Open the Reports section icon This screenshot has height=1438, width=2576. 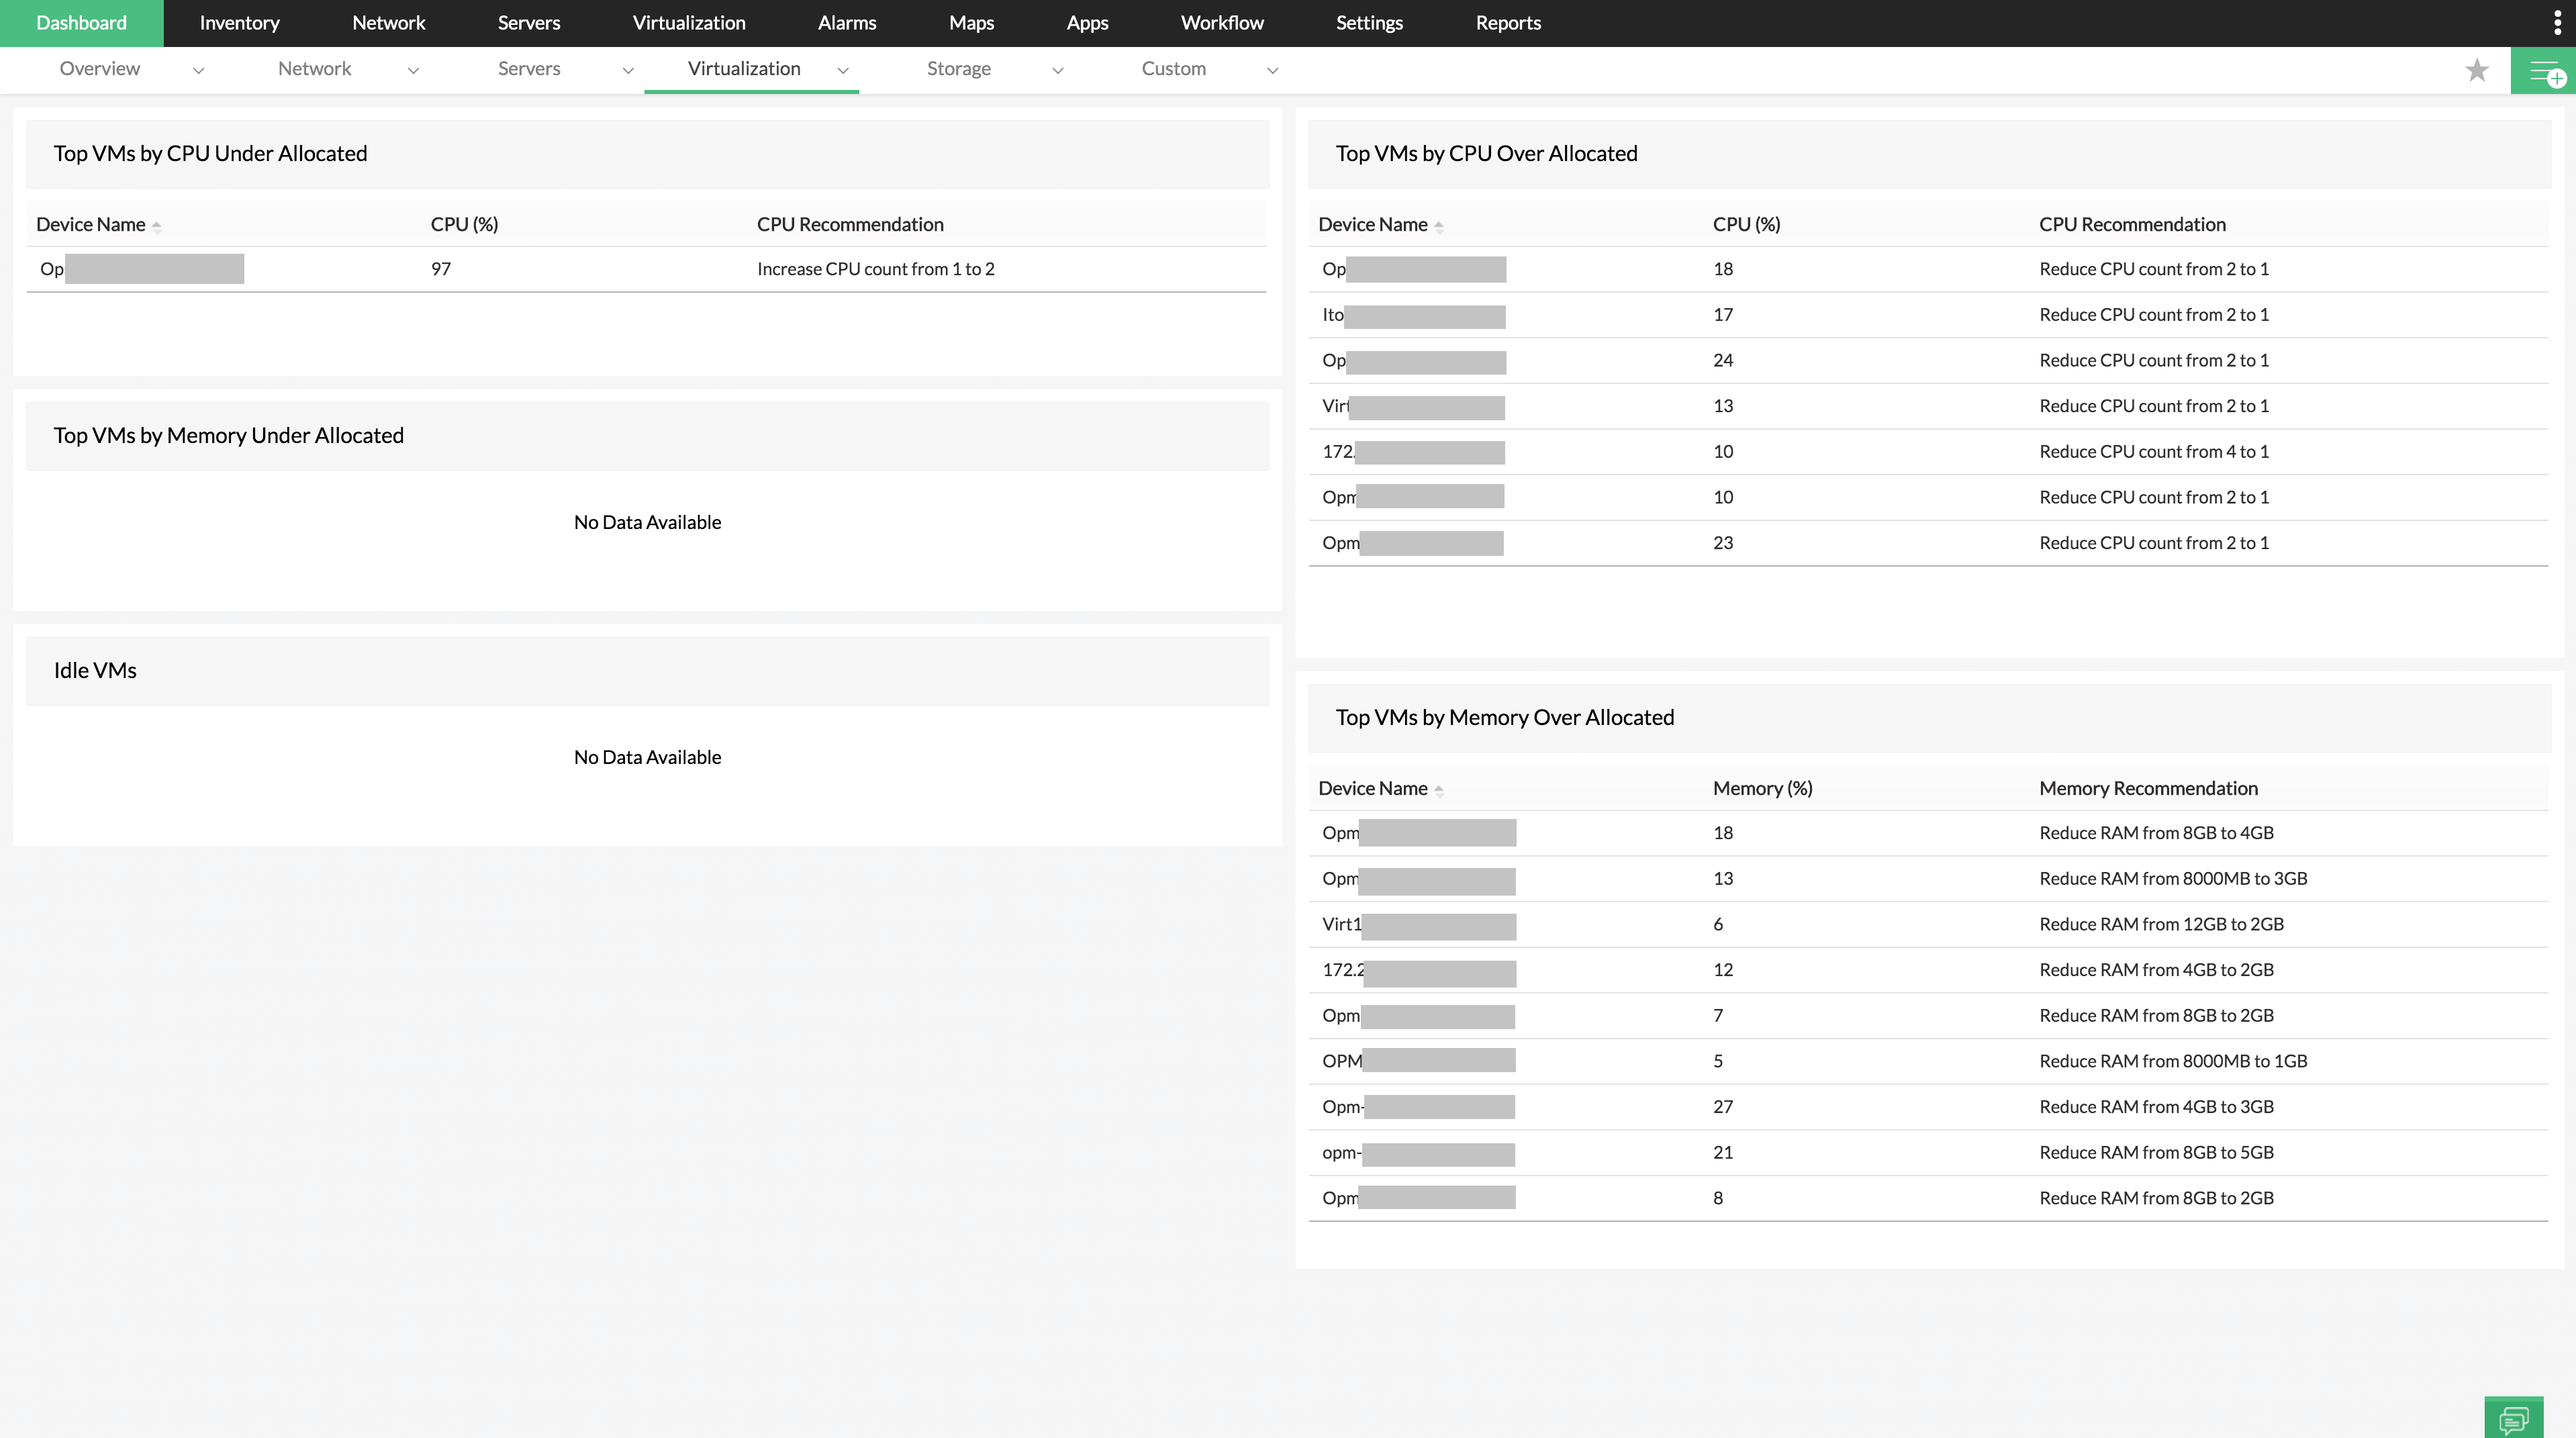pos(1507,23)
